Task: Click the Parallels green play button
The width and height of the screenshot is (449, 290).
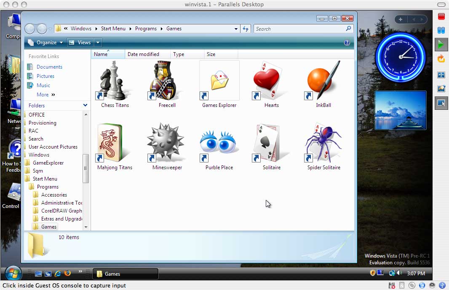Action: click(441, 44)
